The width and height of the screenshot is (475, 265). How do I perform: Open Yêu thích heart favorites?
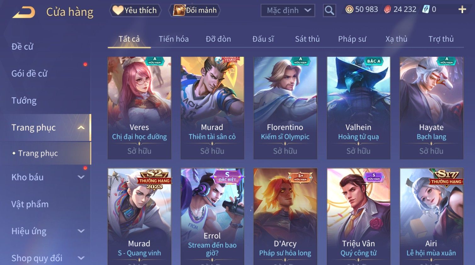click(x=135, y=10)
